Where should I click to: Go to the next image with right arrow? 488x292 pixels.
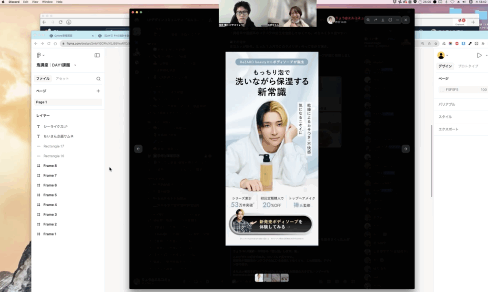click(x=406, y=149)
